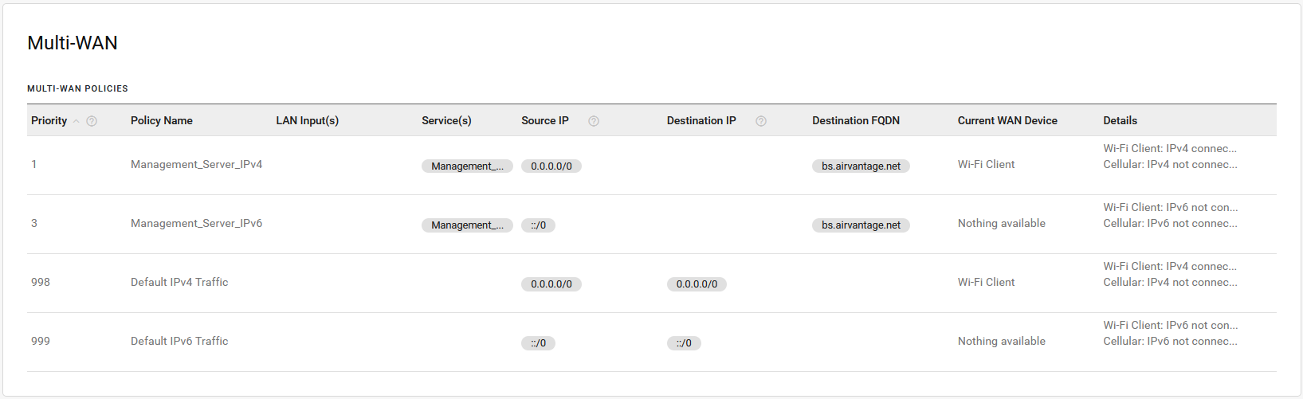Click the Management service tag in IPv6 row
This screenshot has width=1303, height=399.
pyautogui.click(x=467, y=225)
